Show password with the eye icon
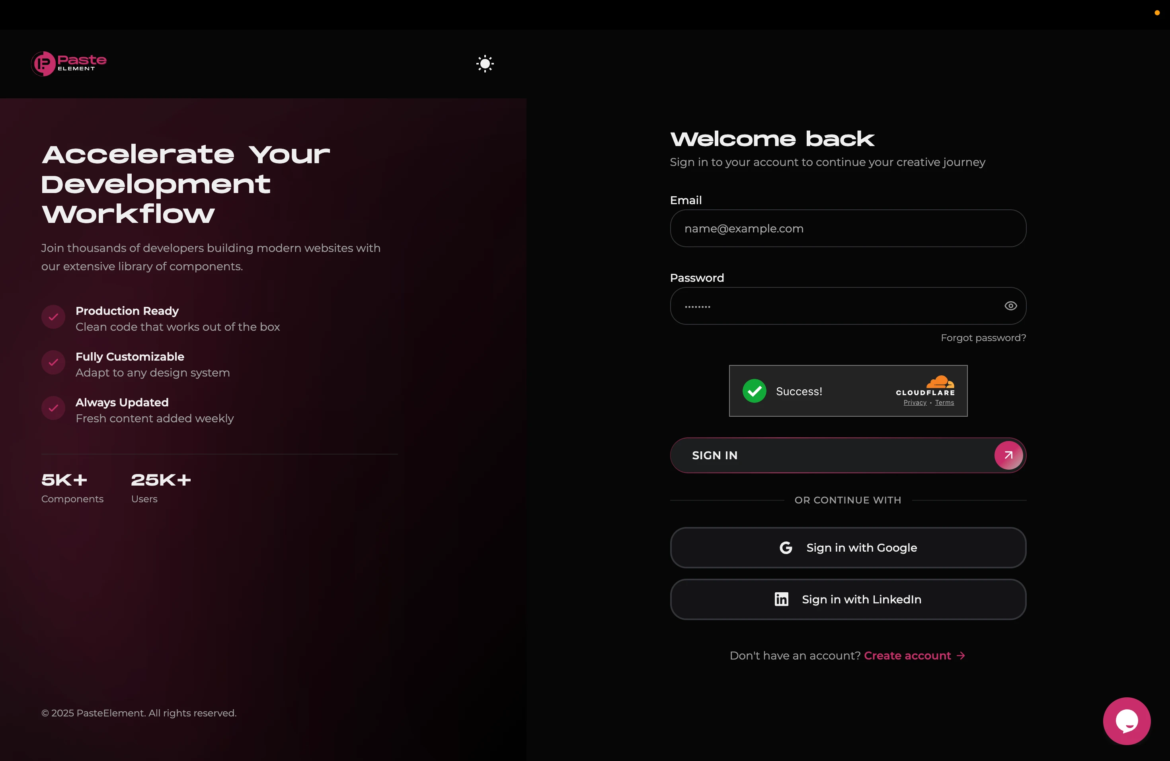The height and width of the screenshot is (761, 1170). (1010, 306)
